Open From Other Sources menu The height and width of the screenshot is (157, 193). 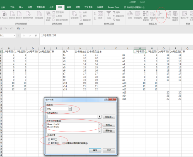(28, 15)
